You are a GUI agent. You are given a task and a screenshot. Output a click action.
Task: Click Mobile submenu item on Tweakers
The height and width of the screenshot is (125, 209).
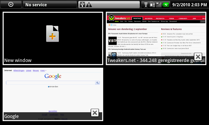144,21
